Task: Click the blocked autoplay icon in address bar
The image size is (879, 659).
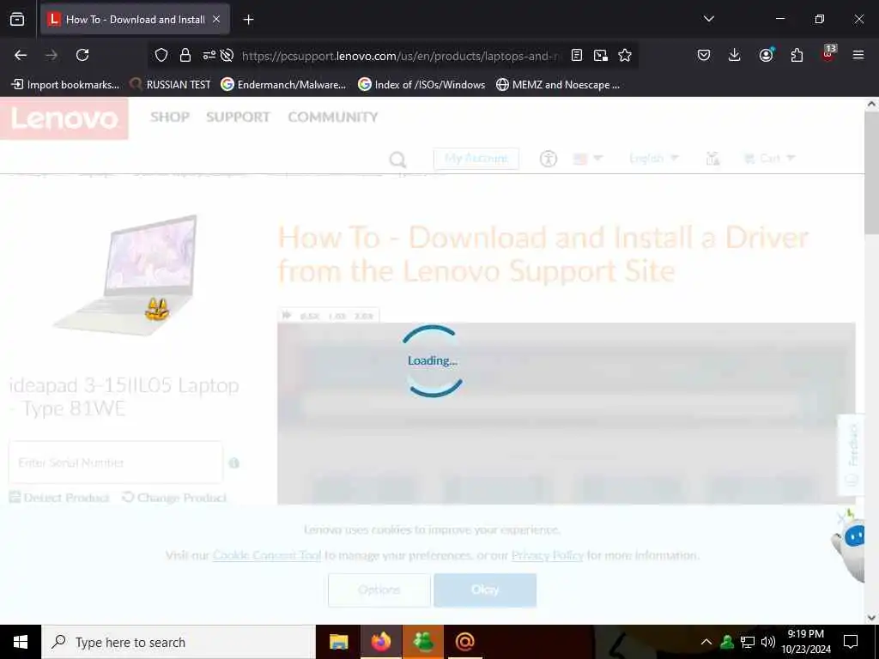Action: point(227,55)
